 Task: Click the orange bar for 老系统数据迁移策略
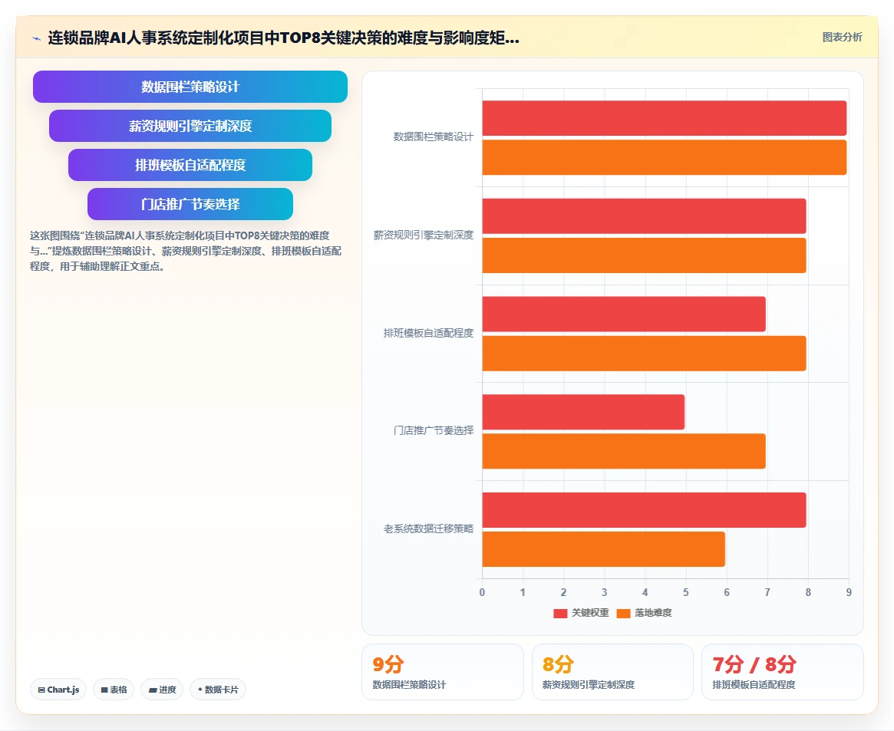point(604,549)
